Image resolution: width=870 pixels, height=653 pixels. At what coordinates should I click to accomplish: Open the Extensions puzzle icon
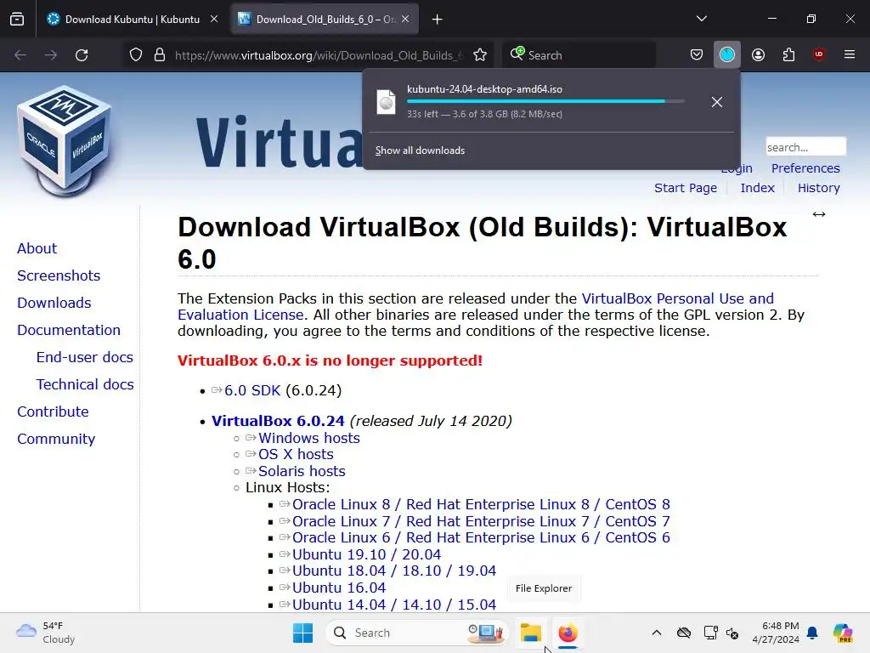coord(788,55)
